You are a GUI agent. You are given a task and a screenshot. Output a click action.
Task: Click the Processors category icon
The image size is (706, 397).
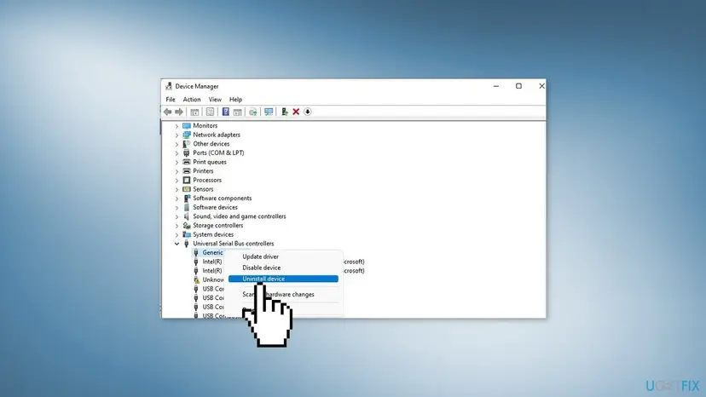187,180
